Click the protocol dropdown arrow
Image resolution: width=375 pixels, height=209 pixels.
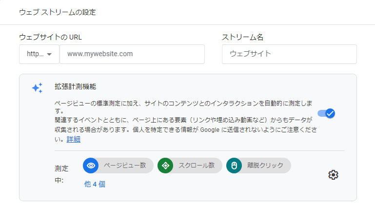[x=50, y=55]
